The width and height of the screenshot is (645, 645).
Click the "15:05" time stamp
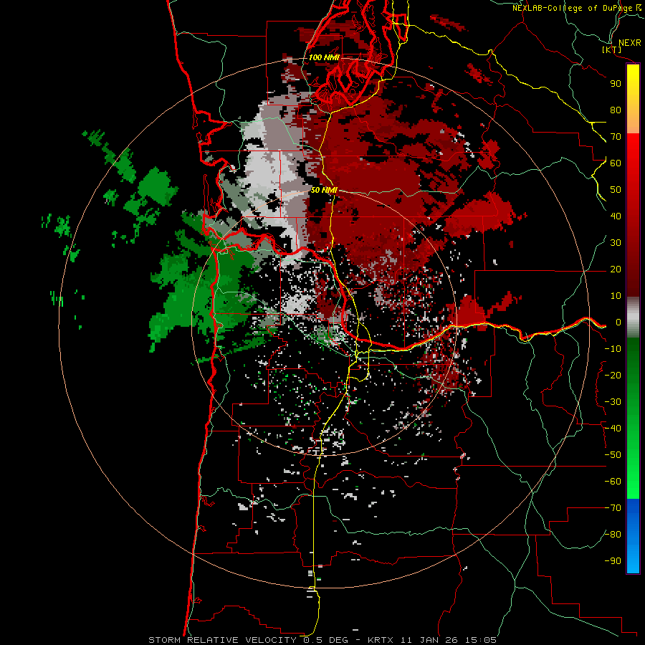[481, 640]
